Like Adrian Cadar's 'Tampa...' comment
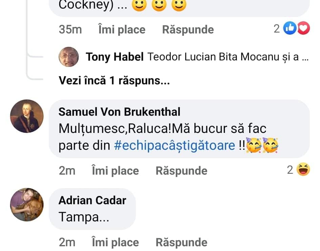 pos(115,242)
